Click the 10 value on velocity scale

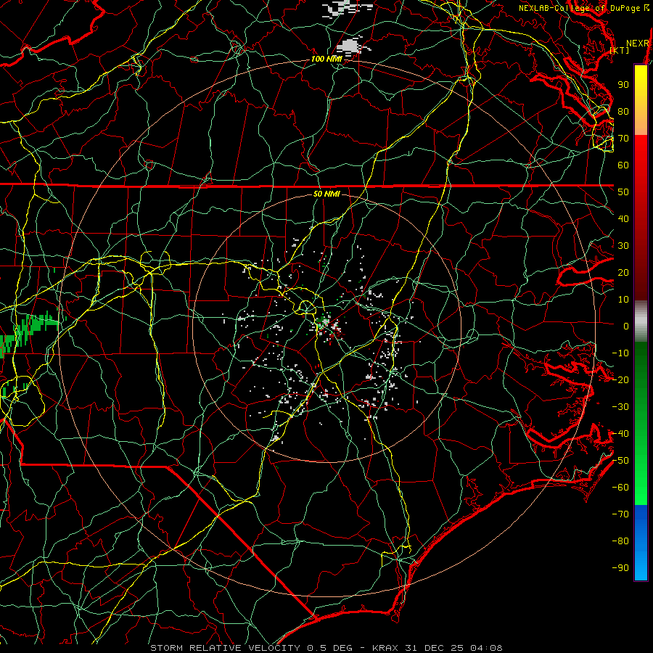tap(623, 300)
